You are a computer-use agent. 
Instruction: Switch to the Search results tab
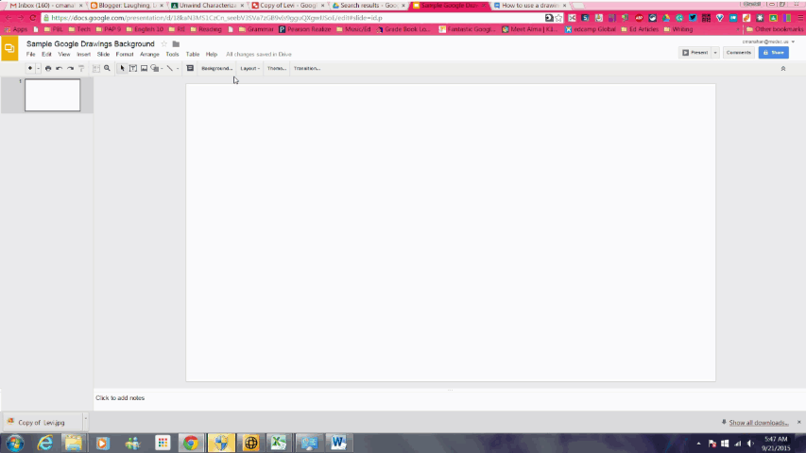coord(369,5)
